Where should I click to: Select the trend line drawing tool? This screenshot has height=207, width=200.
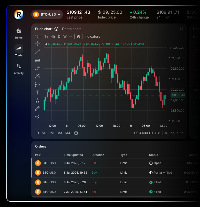point(38,52)
